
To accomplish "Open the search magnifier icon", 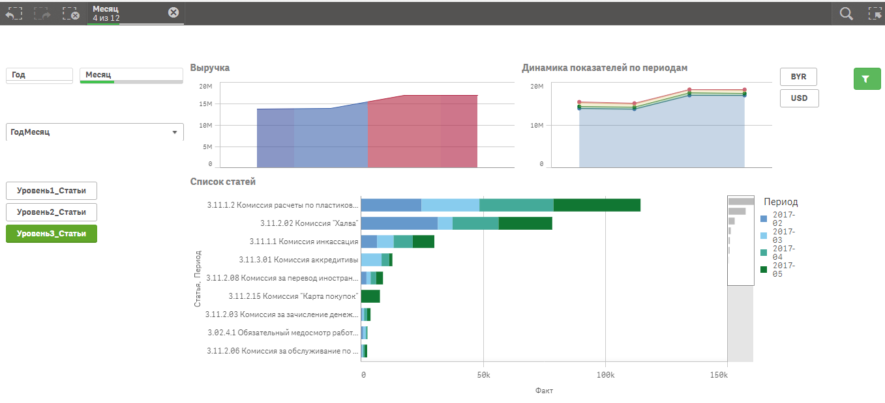I will pos(846,14).
